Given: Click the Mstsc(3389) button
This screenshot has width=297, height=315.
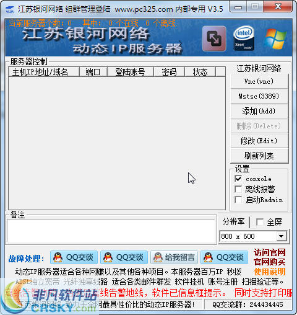Looking at the screenshot, I should click(x=259, y=96).
